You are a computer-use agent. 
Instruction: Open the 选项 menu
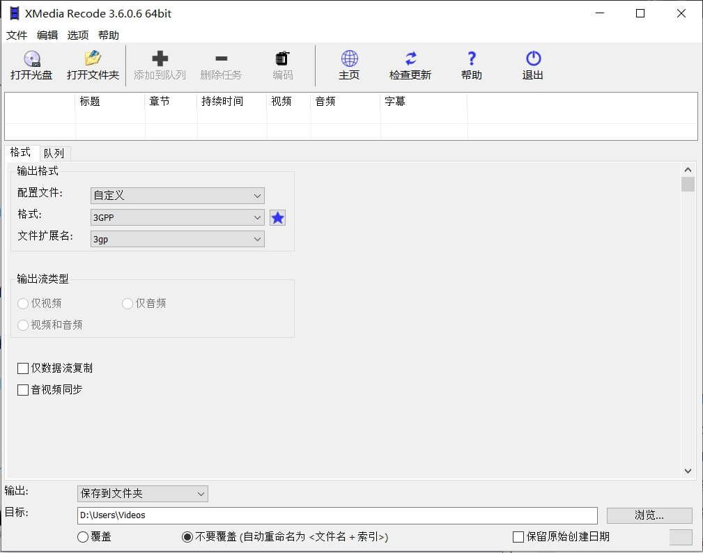pos(77,35)
